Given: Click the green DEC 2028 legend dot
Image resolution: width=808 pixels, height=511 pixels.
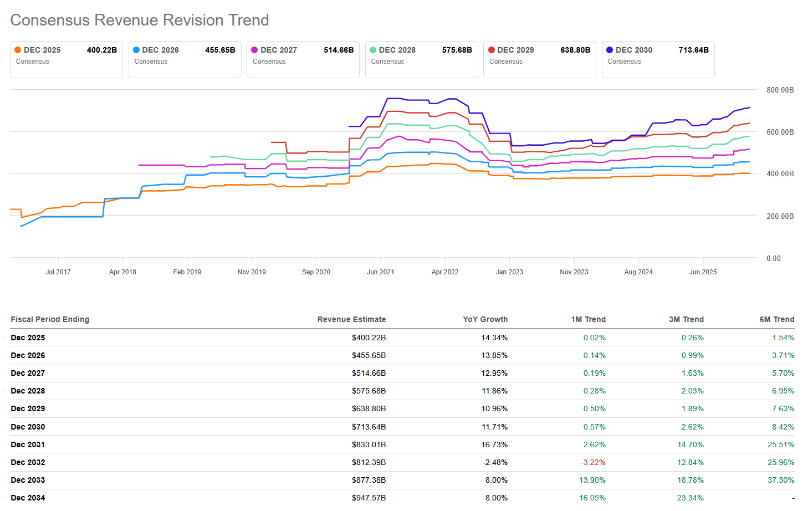Looking at the screenshot, I should point(373,50).
